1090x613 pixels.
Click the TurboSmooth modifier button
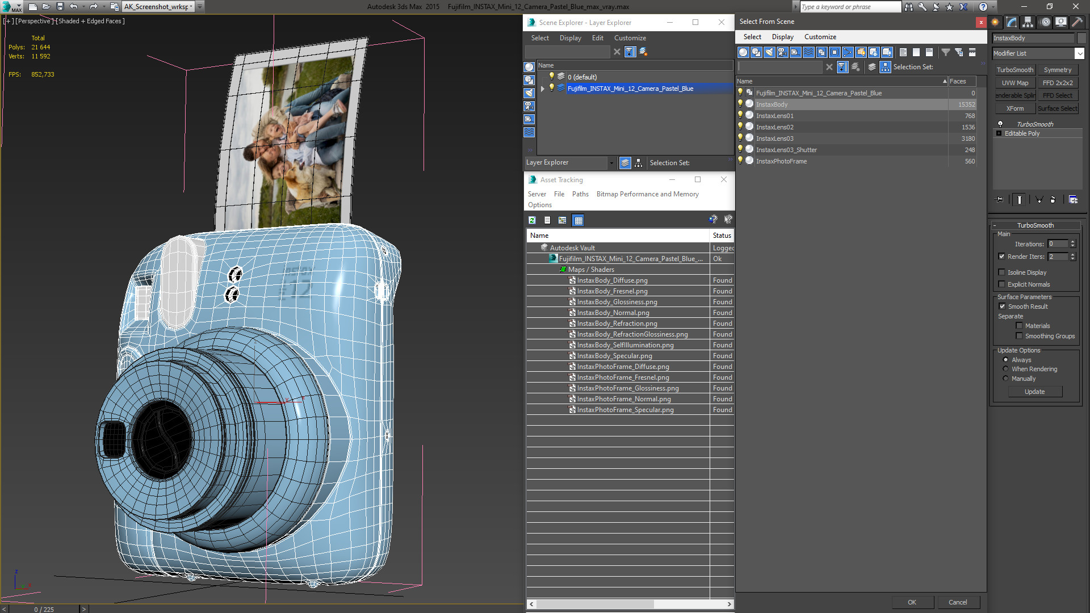pyautogui.click(x=1015, y=70)
